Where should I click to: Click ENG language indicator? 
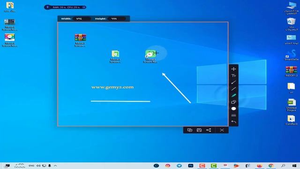pyautogui.click(x=31, y=166)
